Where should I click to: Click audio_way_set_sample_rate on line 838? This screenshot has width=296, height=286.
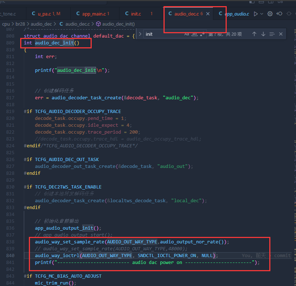pos(70,242)
